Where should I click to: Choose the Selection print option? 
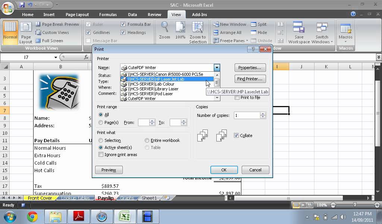(x=101, y=140)
